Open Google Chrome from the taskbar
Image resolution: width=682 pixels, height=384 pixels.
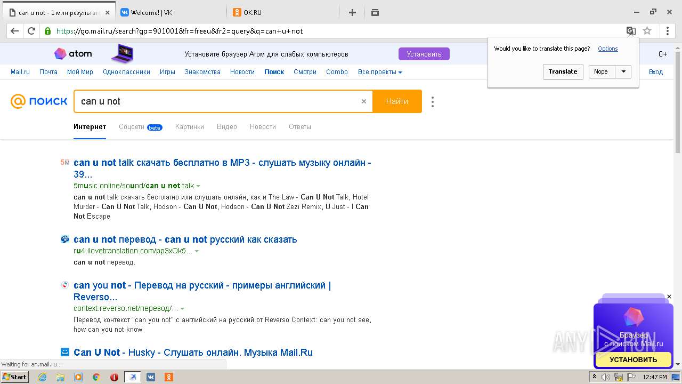pos(96,377)
